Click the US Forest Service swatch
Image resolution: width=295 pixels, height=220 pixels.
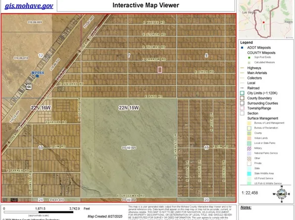coord(249,179)
